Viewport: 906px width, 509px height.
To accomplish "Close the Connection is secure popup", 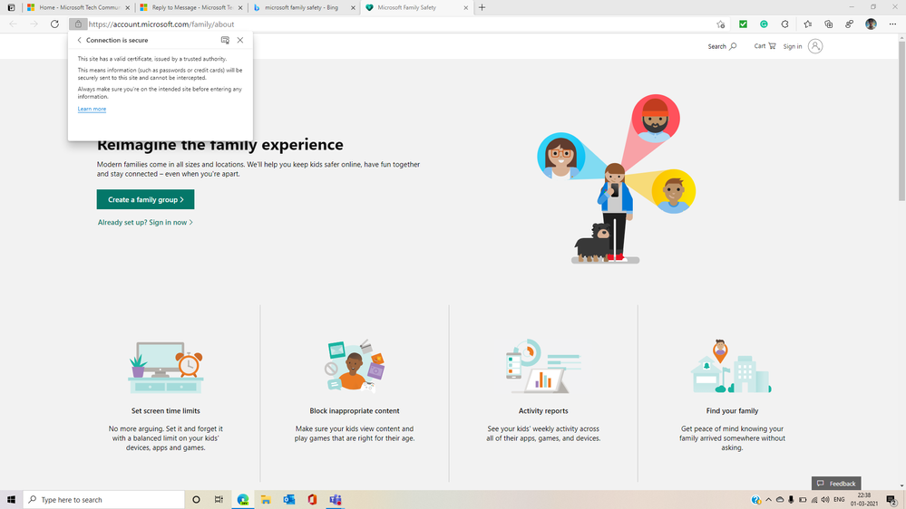I will coord(240,40).
